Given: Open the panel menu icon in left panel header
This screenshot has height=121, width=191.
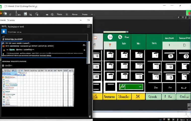Looking at the screenshot, I should click(88, 26).
